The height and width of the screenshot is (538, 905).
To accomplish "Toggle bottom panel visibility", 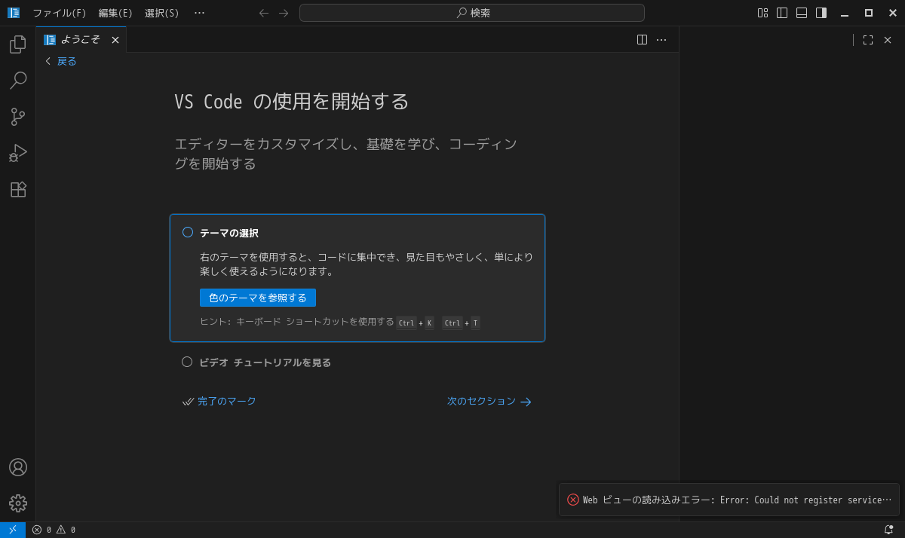I will point(802,13).
